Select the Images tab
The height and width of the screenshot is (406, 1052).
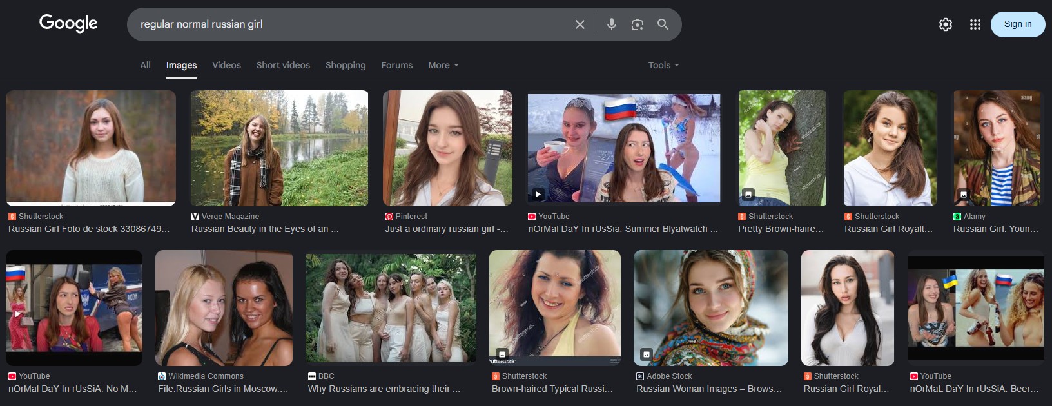[x=182, y=65]
